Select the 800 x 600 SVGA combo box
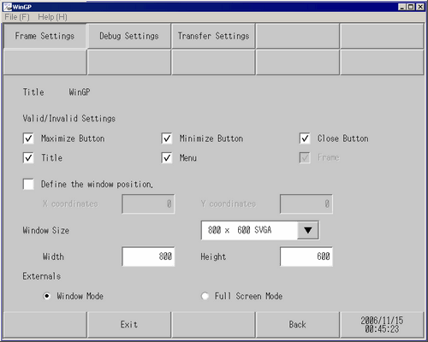Screen dimensions: 428x342 coord(260,230)
